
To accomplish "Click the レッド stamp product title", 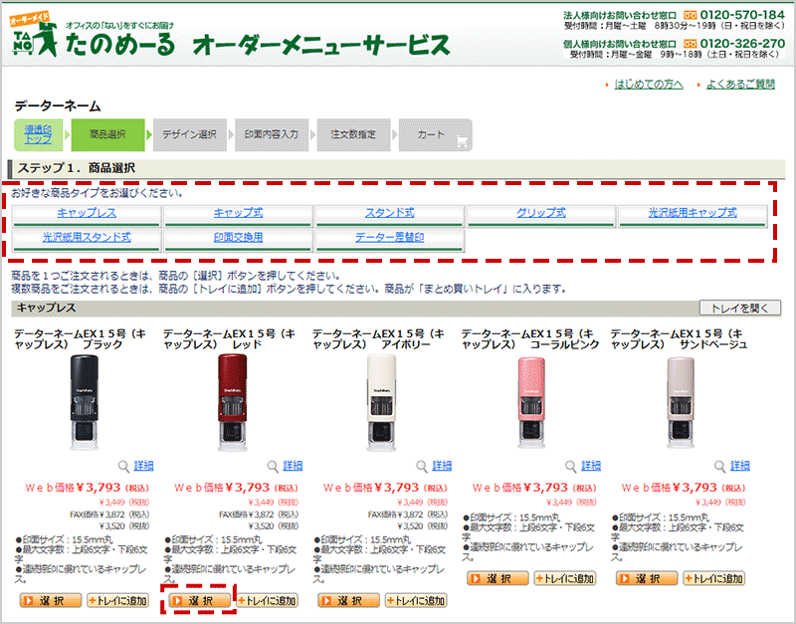I will pos(229,339).
